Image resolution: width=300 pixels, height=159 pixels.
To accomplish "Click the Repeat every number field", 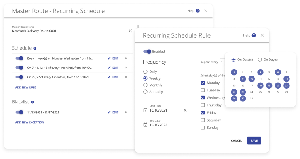I will coord(222,62).
